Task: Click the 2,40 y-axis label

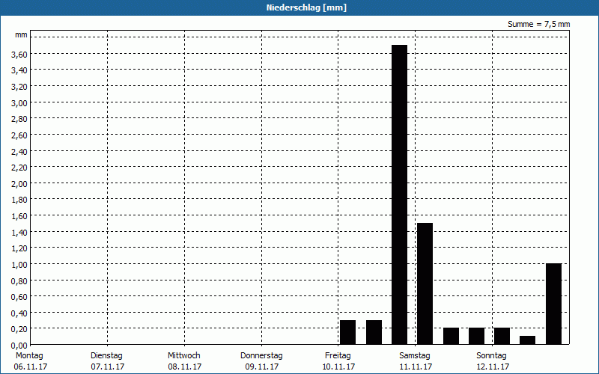Action: 19,152
